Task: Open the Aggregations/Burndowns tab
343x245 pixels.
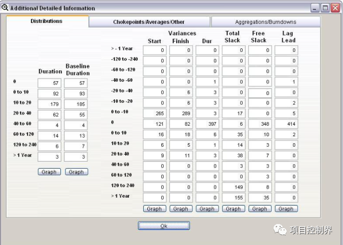Action: pyautogui.click(x=266, y=22)
